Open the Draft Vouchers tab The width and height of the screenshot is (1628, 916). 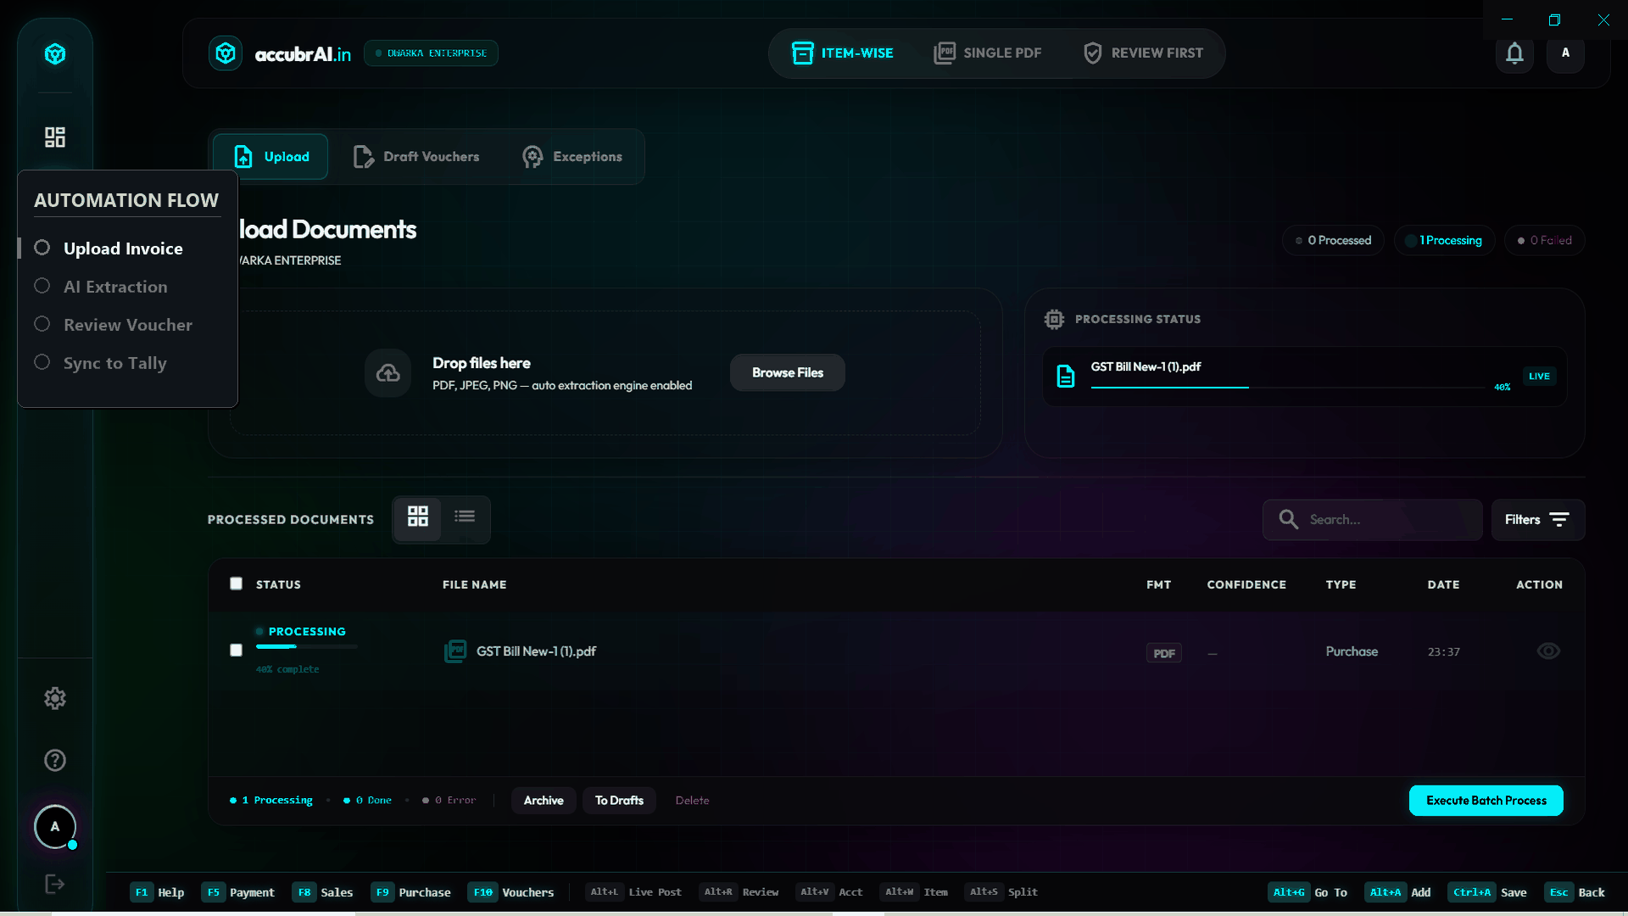click(x=415, y=157)
